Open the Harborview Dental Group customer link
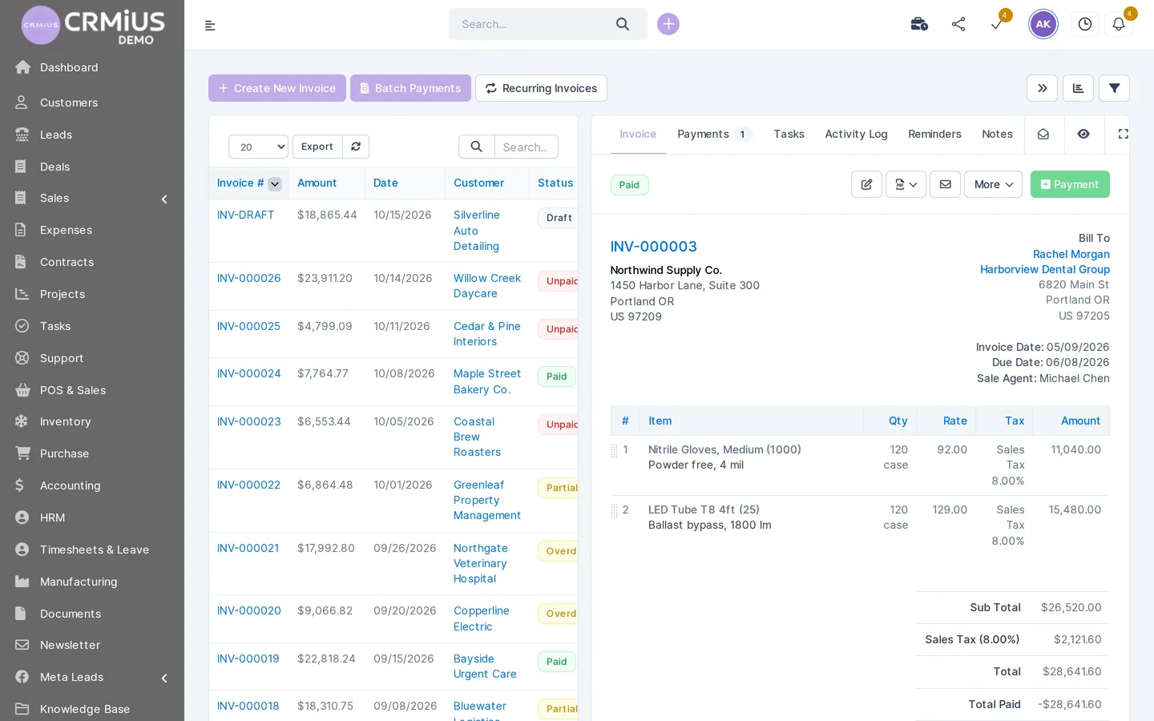 click(1044, 269)
